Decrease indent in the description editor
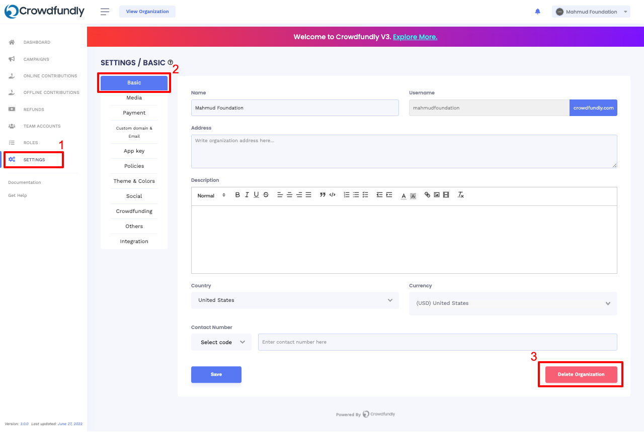 (379, 195)
